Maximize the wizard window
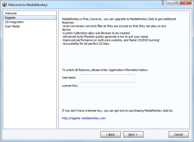This screenshot has width=194, height=142. click(177, 3)
